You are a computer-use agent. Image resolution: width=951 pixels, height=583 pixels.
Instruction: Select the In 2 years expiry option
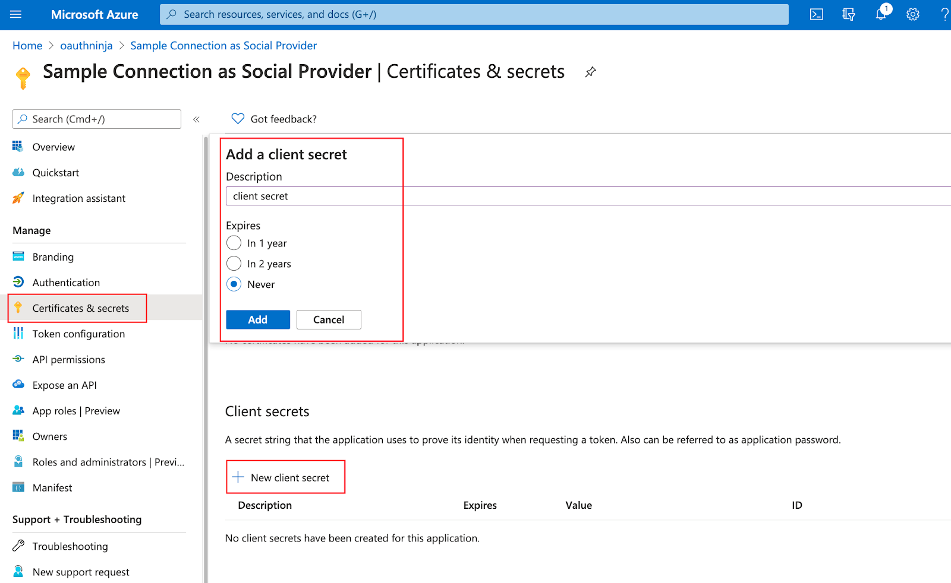coord(234,264)
